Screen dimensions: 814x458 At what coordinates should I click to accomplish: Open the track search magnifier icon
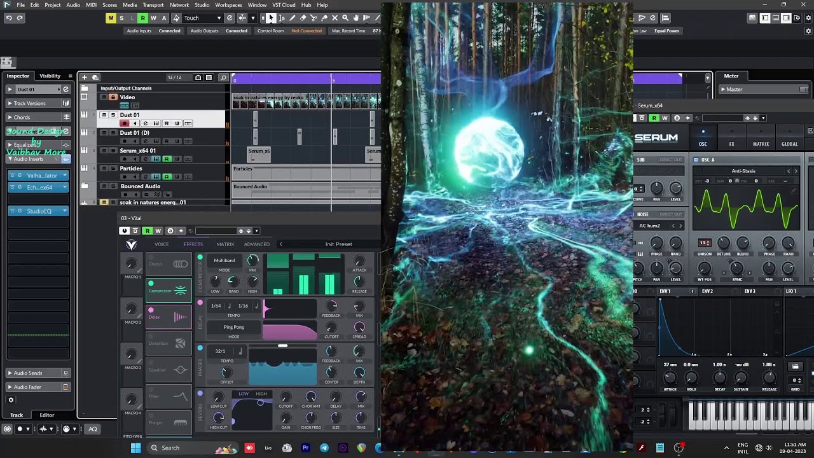pos(223,78)
